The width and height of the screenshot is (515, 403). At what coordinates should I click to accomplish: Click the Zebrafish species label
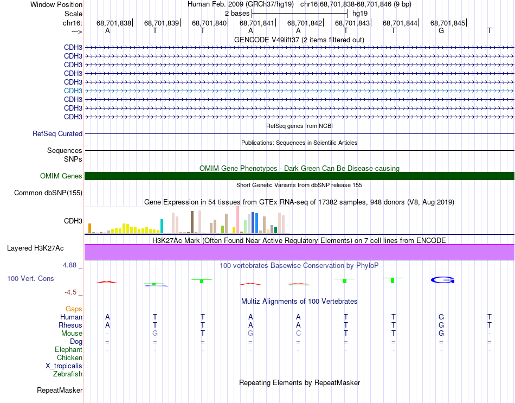coord(68,374)
